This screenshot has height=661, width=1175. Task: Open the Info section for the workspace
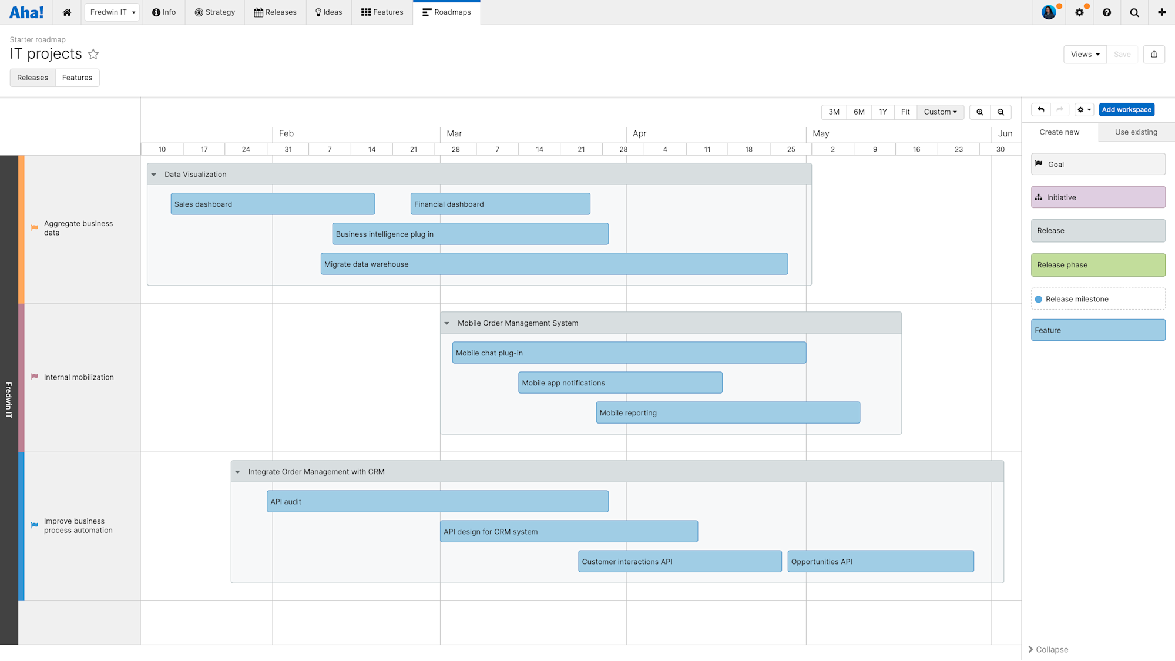[x=164, y=12]
